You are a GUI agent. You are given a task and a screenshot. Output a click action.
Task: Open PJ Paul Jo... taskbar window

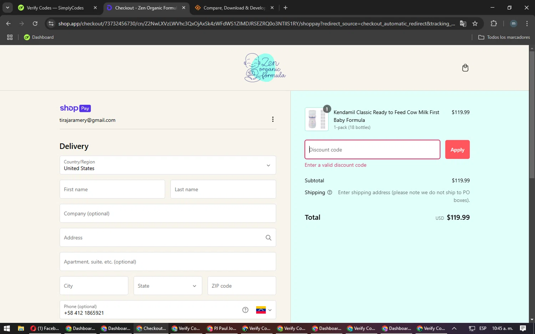pos(222,328)
